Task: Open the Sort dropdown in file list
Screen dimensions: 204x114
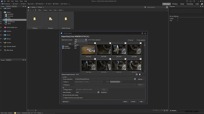Action: point(51,10)
